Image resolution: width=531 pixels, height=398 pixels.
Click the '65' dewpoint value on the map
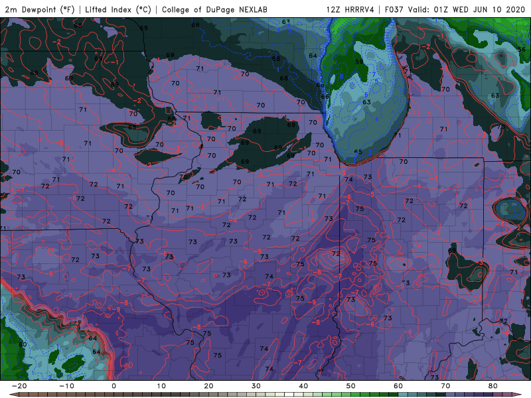[x=358, y=152]
